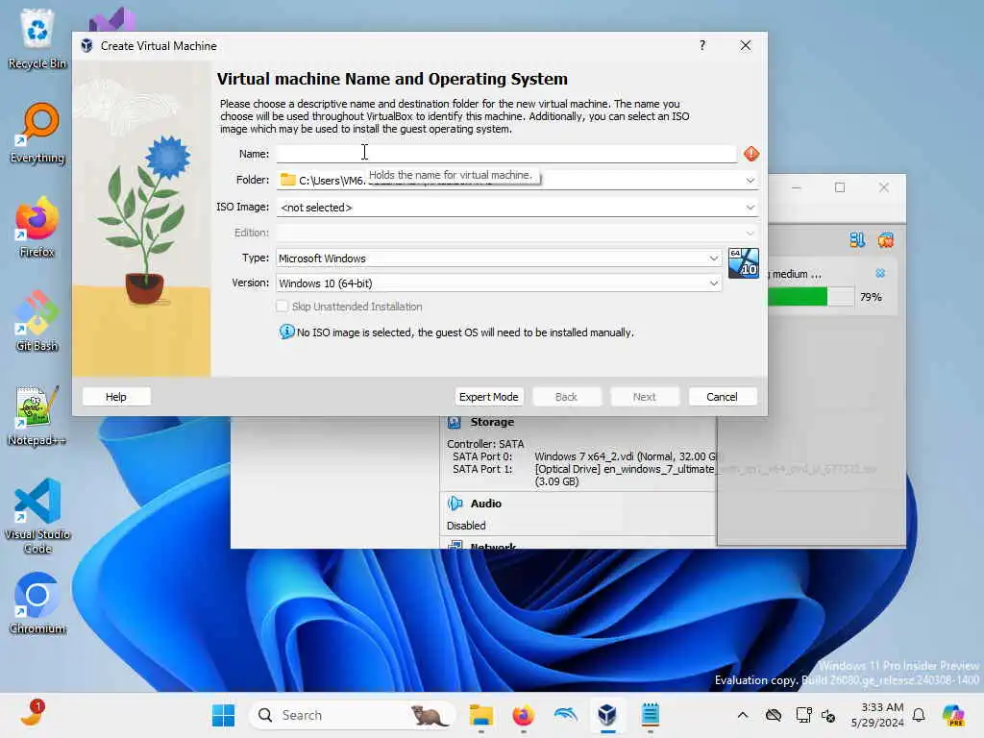Open the notification bell in system tray
This screenshot has height=738, width=984.
(x=919, y=715)
